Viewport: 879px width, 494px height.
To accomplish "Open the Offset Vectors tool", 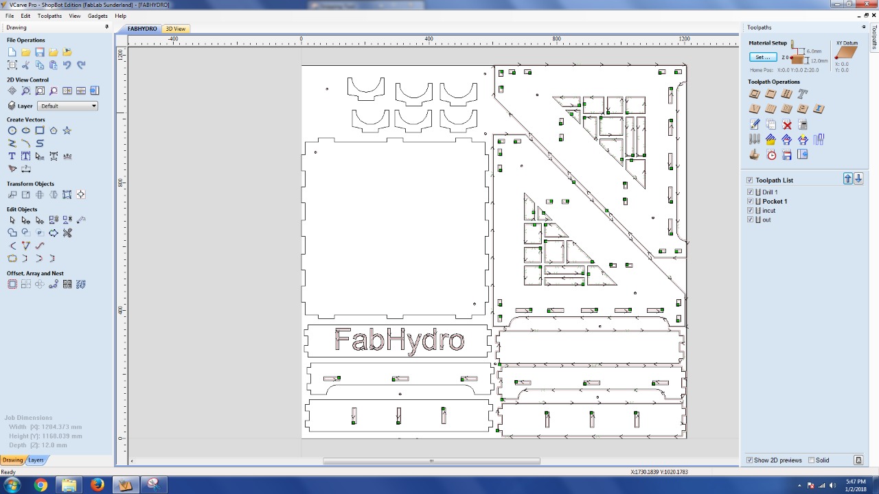I will pyautogui.click(x=12, y=284).
